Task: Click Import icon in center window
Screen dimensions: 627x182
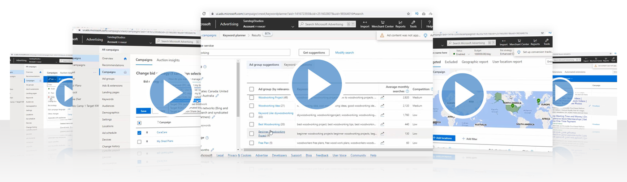Action: coord(365,24)
